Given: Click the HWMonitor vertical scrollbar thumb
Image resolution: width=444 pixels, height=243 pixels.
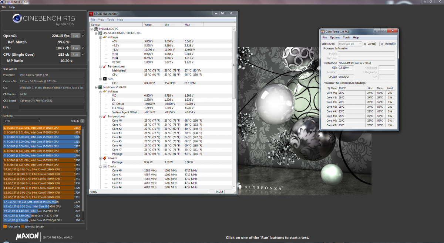Looking at the screenshot, I should pyautogui.click(x=234, y=66).
